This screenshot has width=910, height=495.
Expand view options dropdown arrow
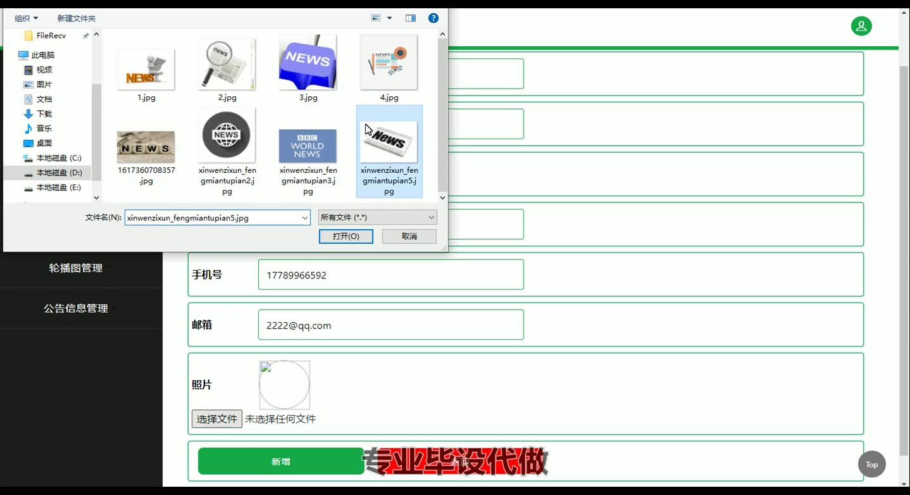click(x=389, y=18)
